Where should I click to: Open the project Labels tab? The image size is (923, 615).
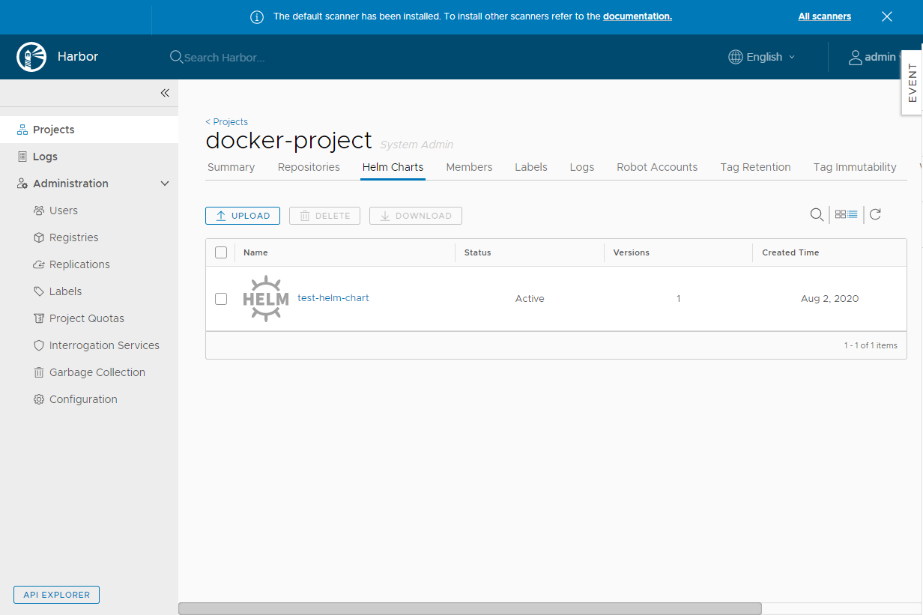[x=531, y=167]
